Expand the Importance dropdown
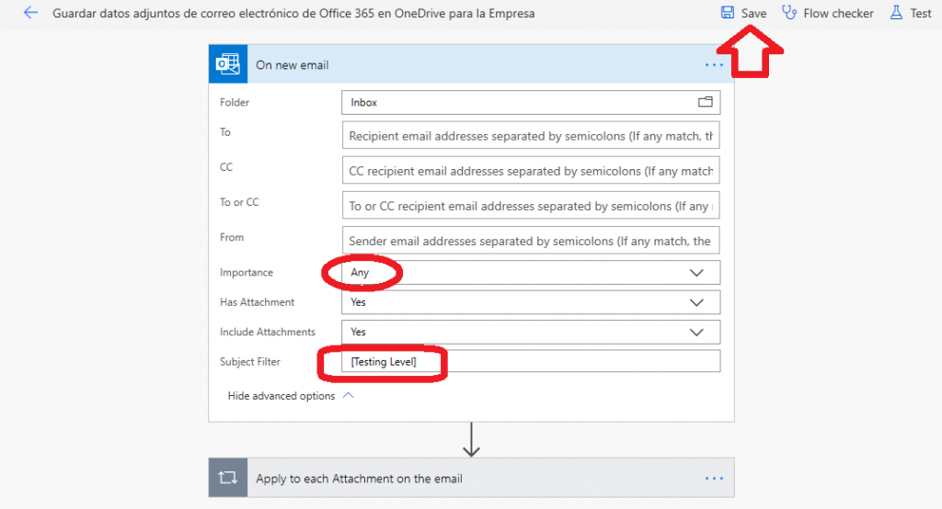 [x=696, y=273]
